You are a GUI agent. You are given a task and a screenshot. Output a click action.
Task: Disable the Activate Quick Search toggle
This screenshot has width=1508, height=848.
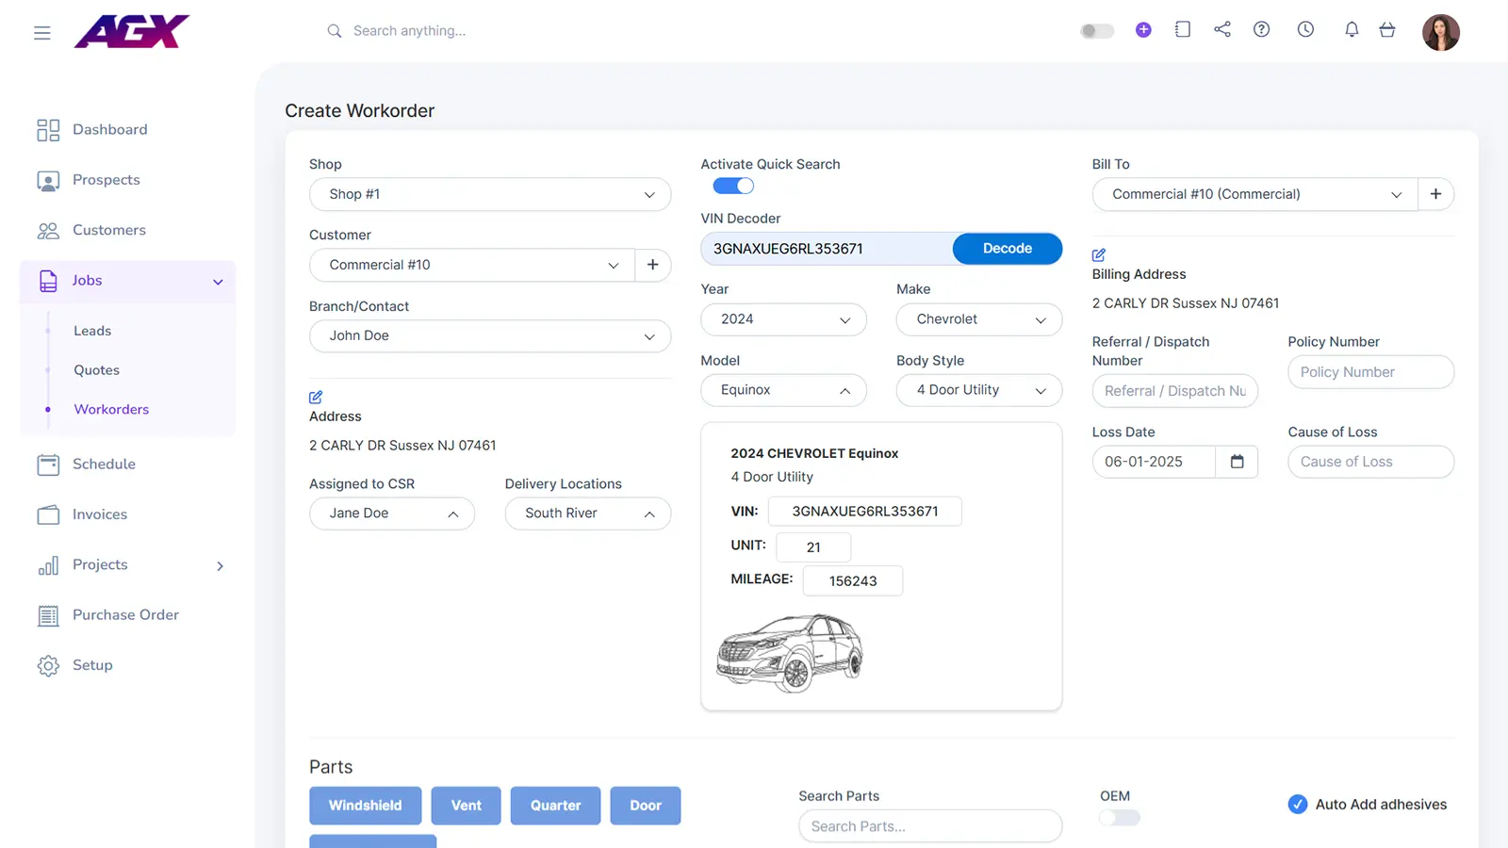pos(733,187)
